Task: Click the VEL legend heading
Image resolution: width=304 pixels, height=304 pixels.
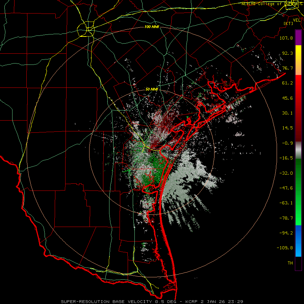Action: 297,20
